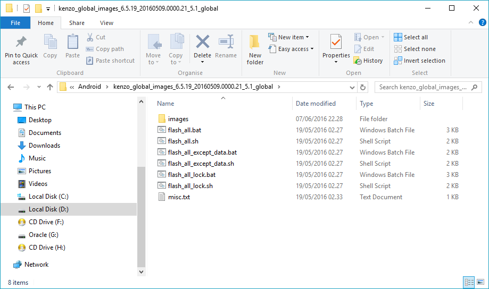Sort by the Size column header

tap(429, 104)
